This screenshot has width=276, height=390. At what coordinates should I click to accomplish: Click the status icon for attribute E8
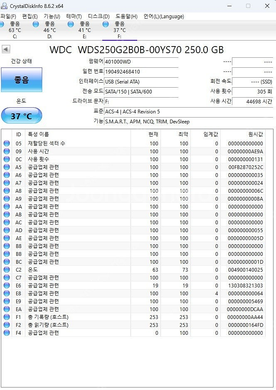[x=7, y=293]
